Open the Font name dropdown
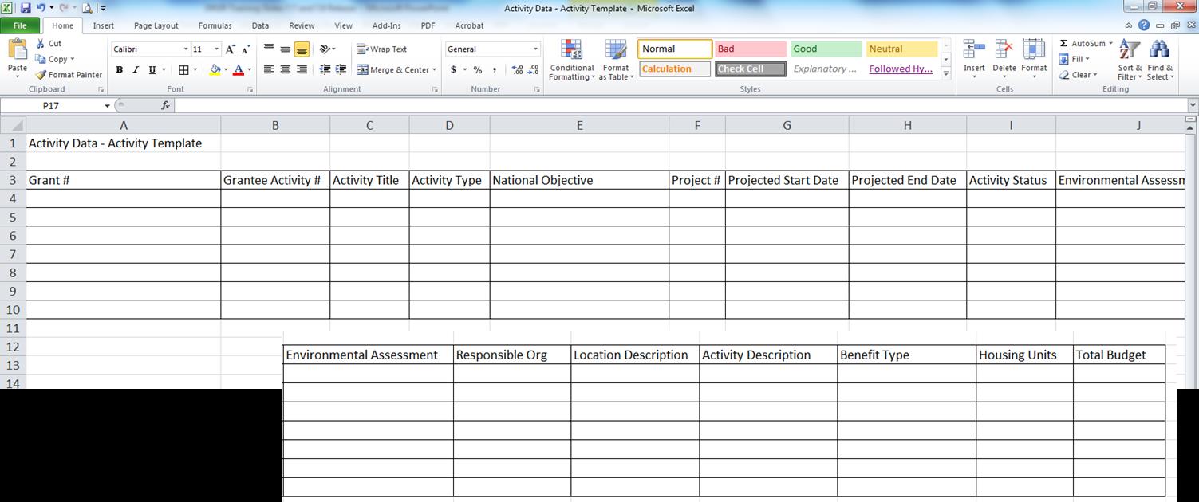This screenshot has height=502, width=1199. (184, 49)
